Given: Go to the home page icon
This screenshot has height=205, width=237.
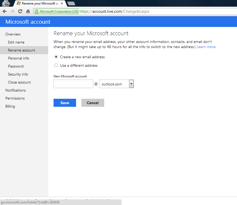Looking at the screenshot, I should point(28,11).
